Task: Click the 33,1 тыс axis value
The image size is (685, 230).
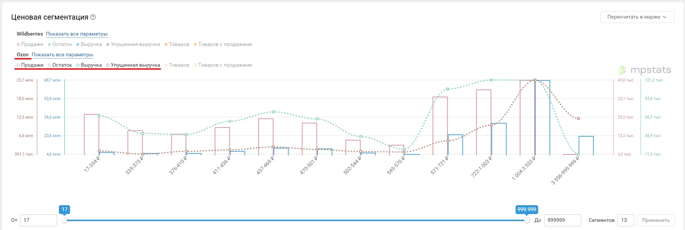Action: click(x=625, y=99)
